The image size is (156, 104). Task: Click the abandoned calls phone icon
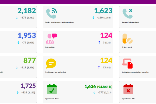(x=128, y=14)
